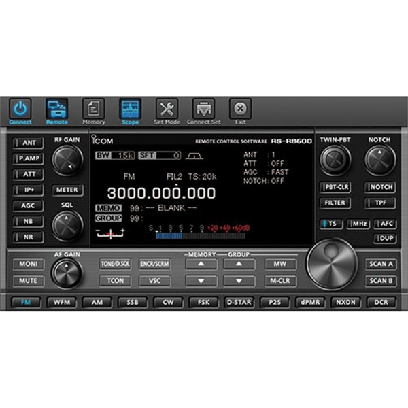This screenshot has width=408, height=408.
Task: Click the TONE/D.SQL button
Action: [x=116, y=264]
